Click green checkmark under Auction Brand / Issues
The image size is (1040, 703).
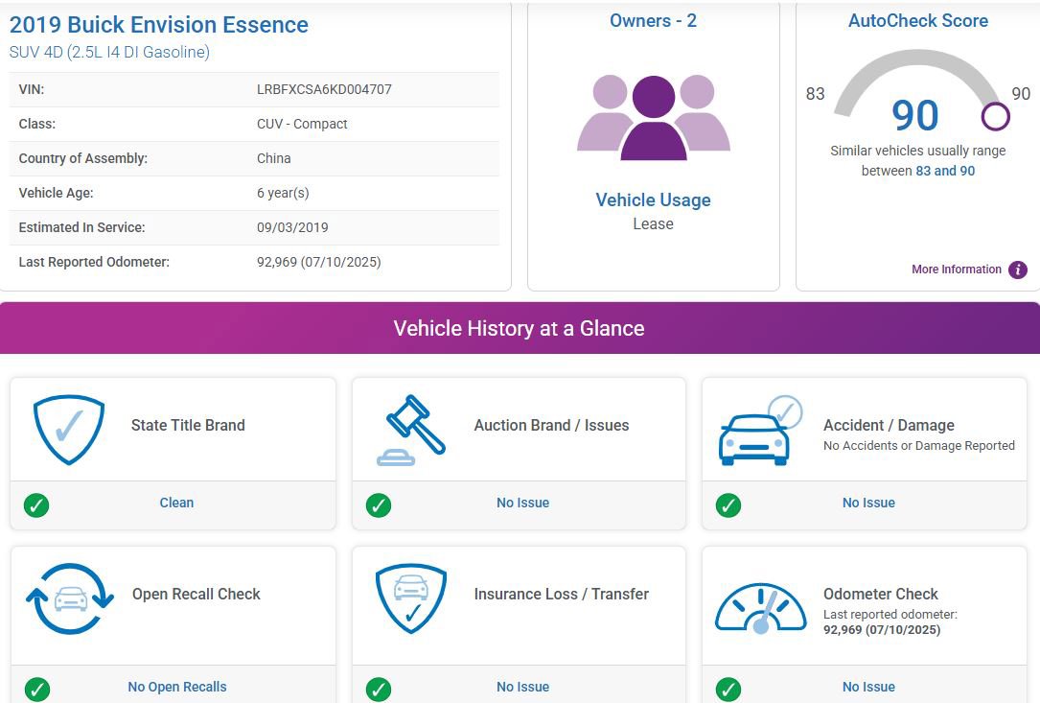tap(379, 505)
